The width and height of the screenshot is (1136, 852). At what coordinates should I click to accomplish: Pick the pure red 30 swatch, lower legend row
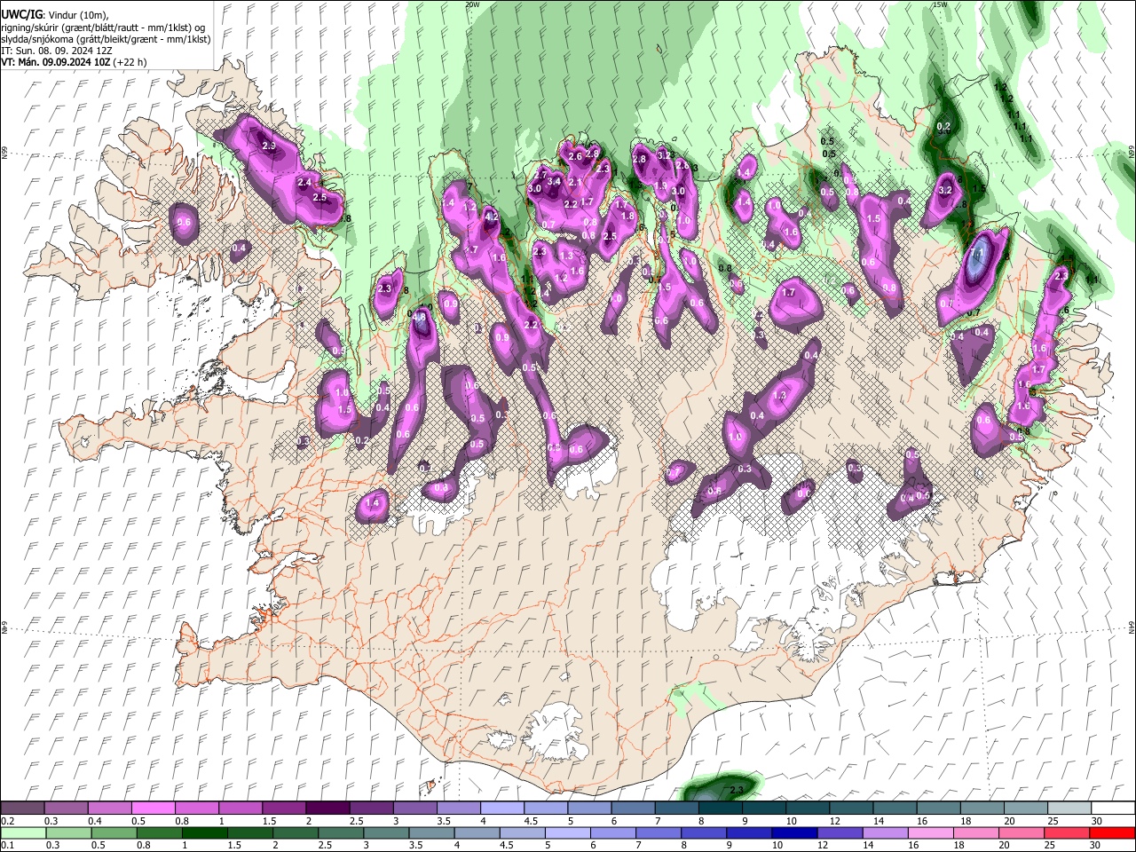coord(1112,833)
